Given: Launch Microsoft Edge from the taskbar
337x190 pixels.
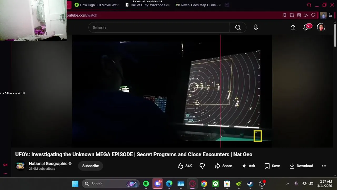Looking at the screenshot, I should point(169,184).
